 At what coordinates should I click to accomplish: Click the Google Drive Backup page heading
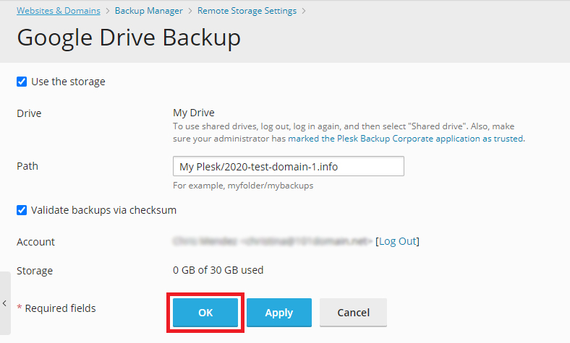click(x=129, y=38)
